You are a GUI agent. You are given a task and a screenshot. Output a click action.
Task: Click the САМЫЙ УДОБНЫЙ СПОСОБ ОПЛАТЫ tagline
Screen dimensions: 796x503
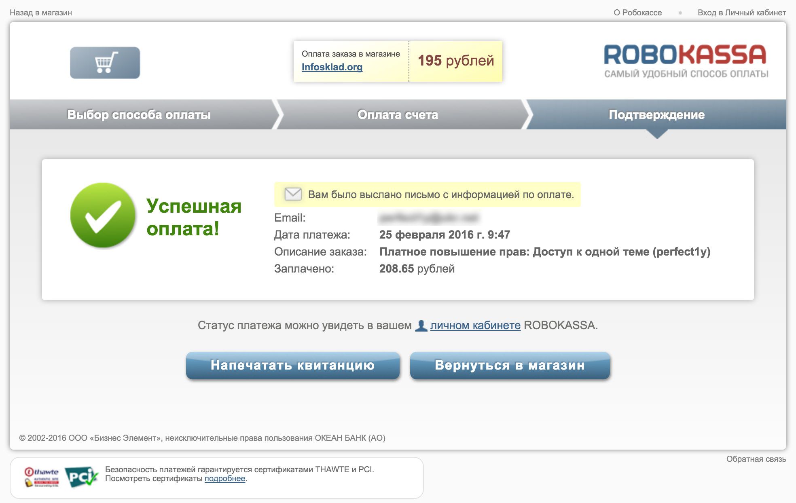tap(686, 74)
